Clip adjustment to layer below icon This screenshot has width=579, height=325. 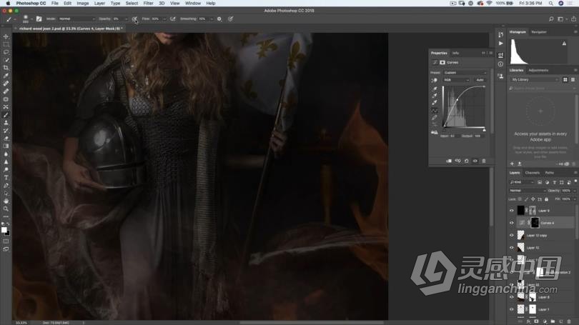(x=449, y=161)
